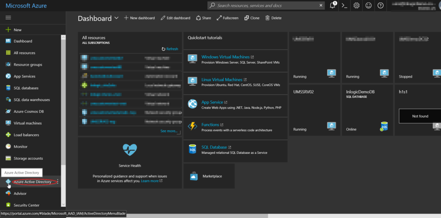Open Virtual machines from sidebar
Screen dimensions: 441x218
(x=27, y=123)
